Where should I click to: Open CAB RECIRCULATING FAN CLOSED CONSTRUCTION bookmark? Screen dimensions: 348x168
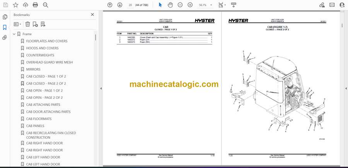pos(51,135)
